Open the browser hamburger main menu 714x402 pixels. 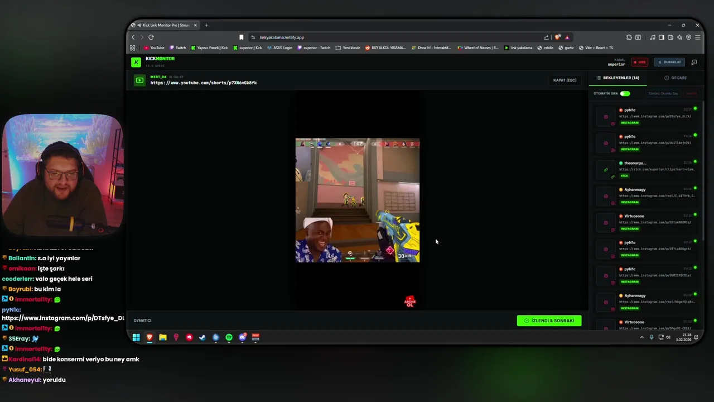click(x=697, y=37)
